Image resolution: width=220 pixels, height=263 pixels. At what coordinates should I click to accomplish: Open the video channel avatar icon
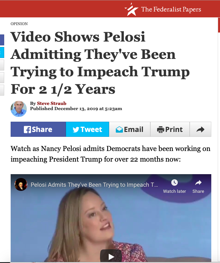[x=21, y=184]
